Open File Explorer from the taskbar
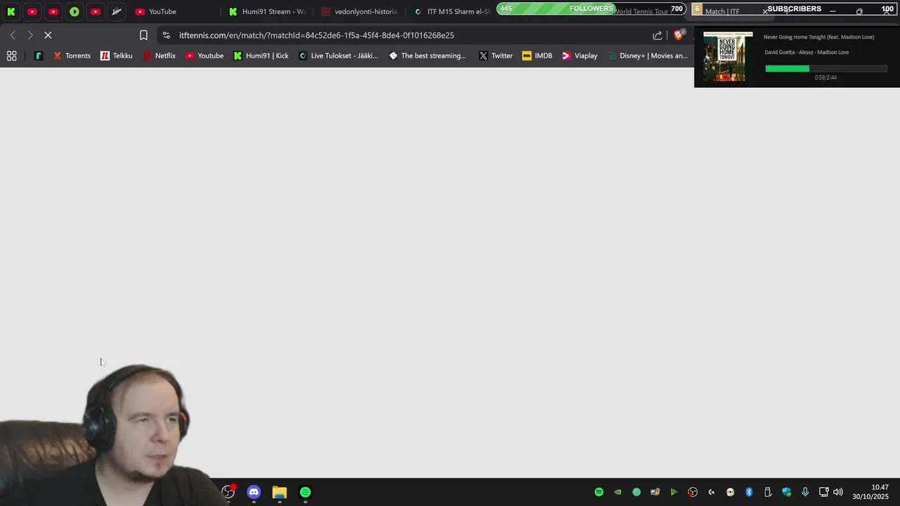 click(x=279, y=492)
